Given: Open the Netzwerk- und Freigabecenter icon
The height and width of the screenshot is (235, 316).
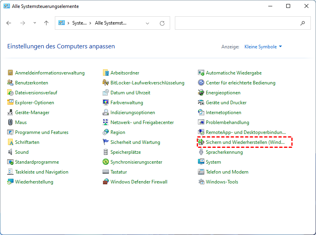Looking at the screenshot, I should [x=106, y=122].
